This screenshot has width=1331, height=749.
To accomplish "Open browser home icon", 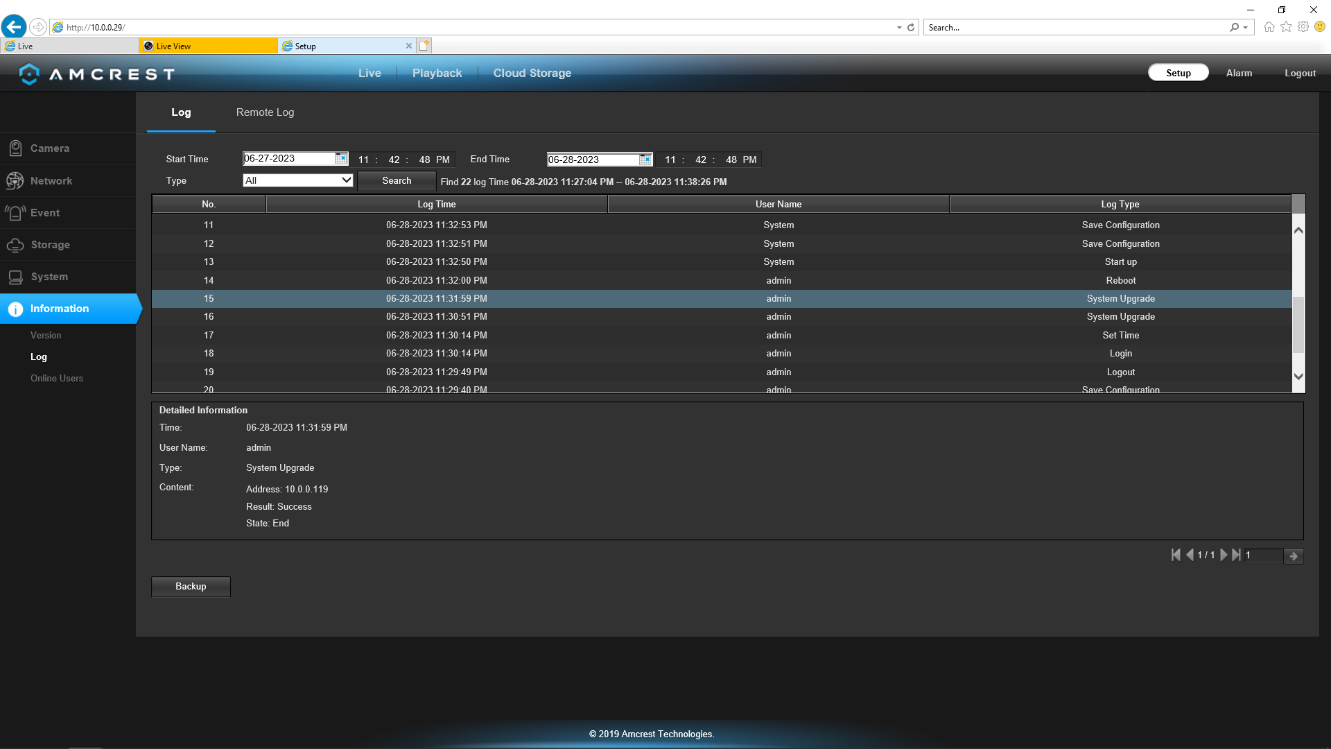I will click(1269, 27).
